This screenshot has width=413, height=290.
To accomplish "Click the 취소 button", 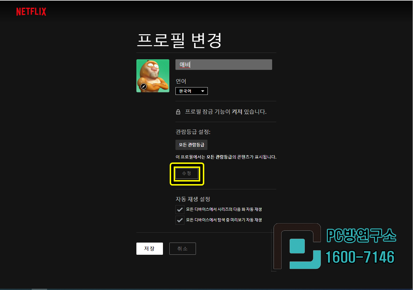I will (x=182, y=249).
